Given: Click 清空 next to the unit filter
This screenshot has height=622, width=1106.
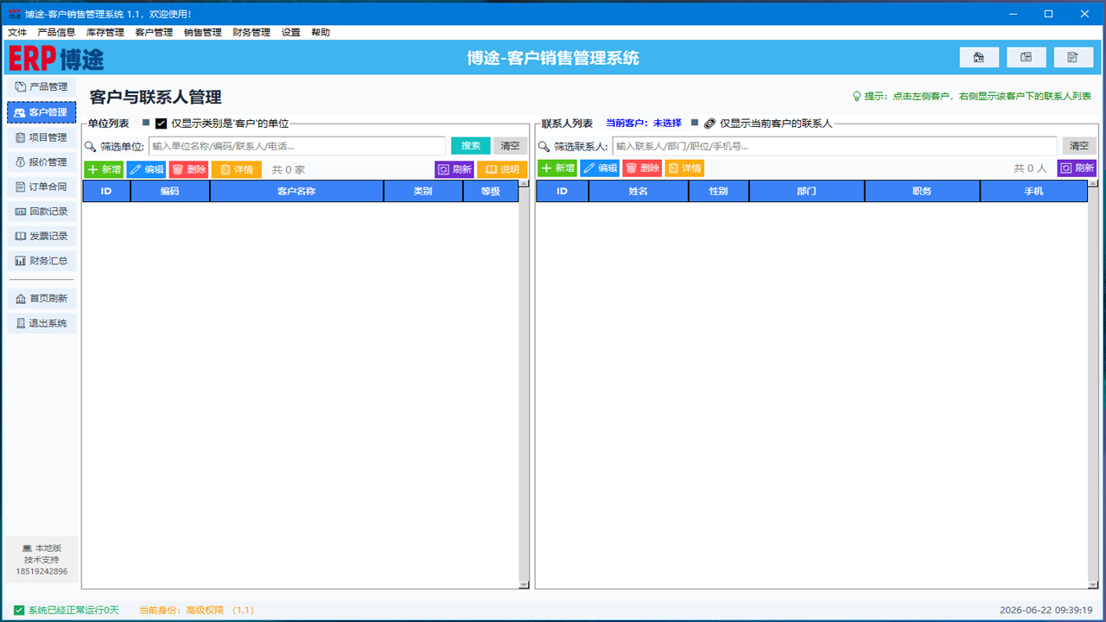Looking at the screenshot, I should [x=511, y=146].
